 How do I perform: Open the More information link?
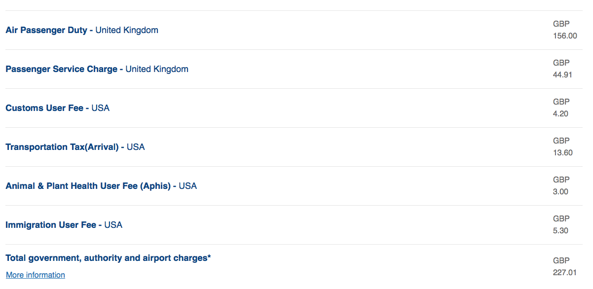click(x=36, y=275)
